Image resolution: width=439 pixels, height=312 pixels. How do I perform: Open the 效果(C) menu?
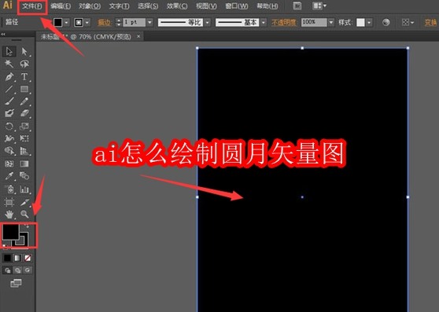point(177,6)
